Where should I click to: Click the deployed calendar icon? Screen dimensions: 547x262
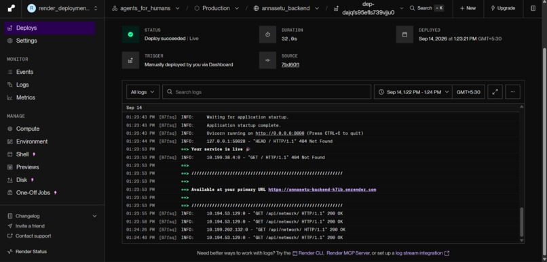pyautogui.click(x=404, y=35)
